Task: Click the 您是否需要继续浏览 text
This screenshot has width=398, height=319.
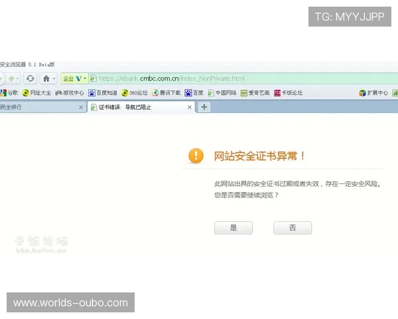Action: tap(247, 195)
